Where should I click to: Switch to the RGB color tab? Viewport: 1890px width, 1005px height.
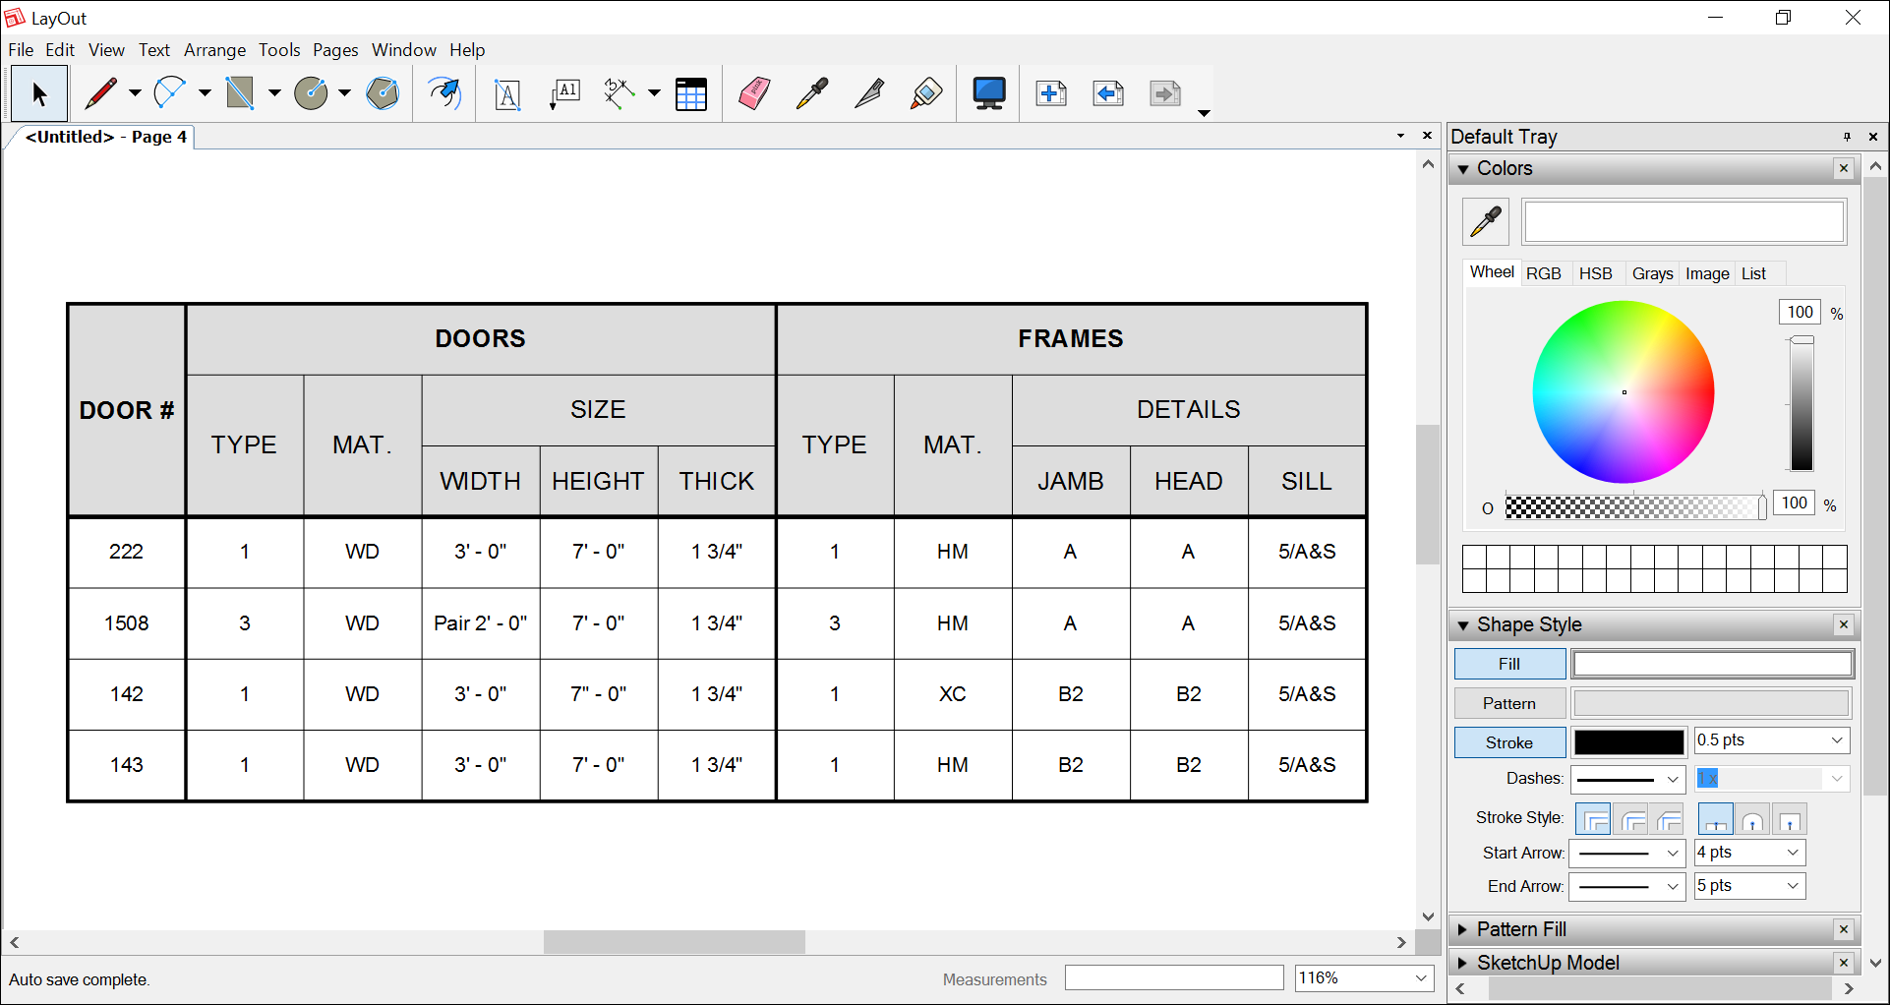(1544, 272)
